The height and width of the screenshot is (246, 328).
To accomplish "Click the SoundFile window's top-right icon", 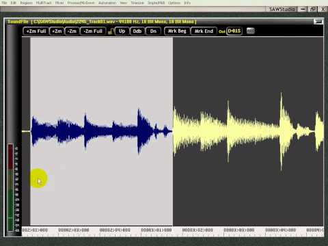I will 318,22.
